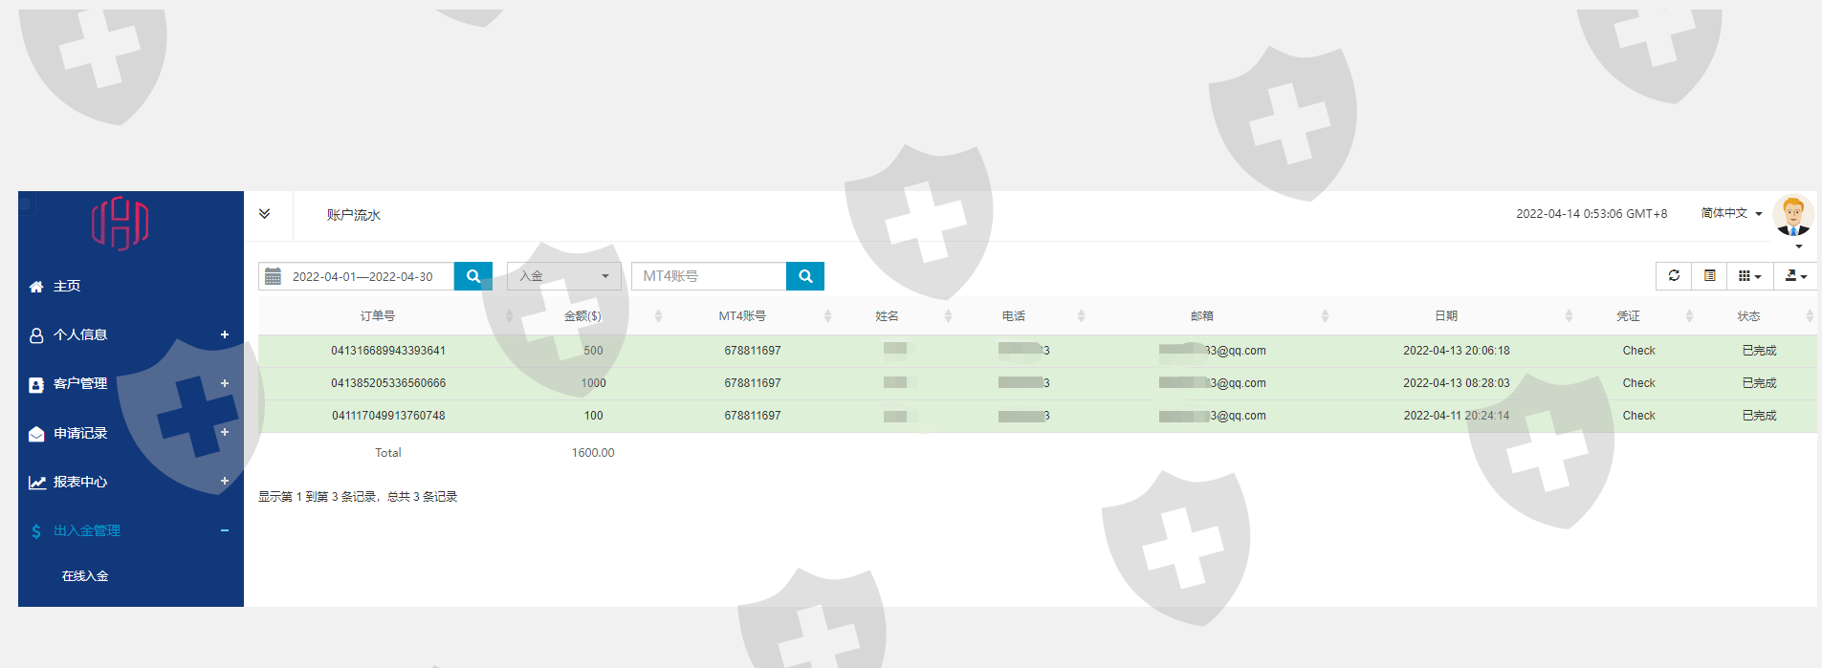Sort table by 电话 column
This screenshot has height=668, width=1822.
1022,315
